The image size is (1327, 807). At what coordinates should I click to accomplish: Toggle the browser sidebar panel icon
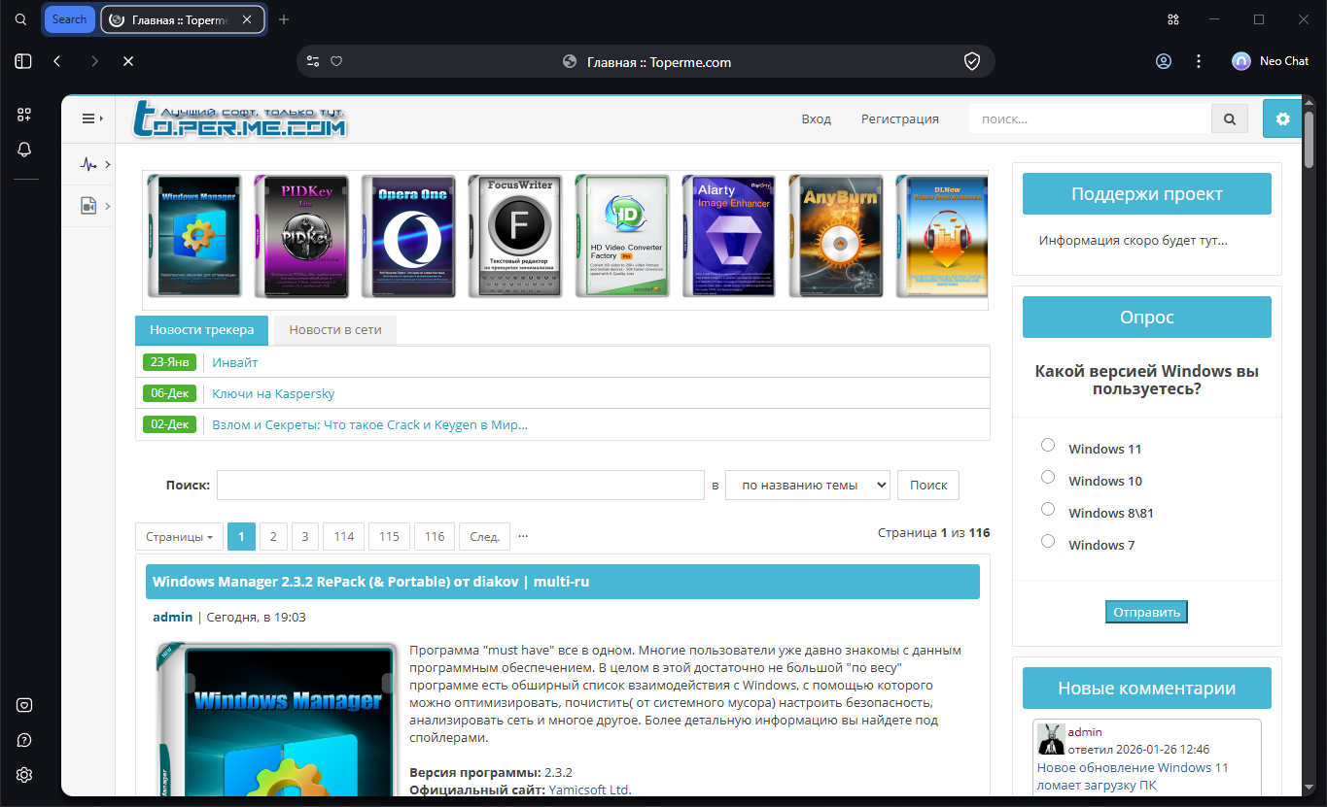pos(23,61)
